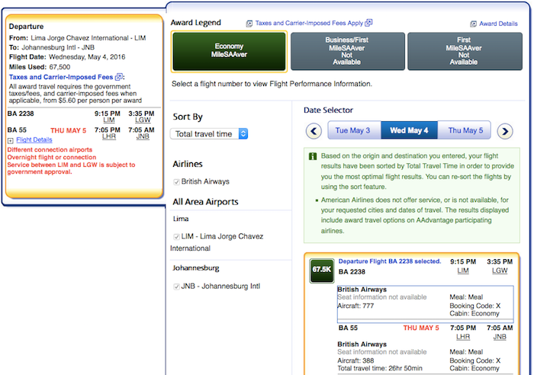Open the Flight Details link
The image size is (534, 375).
coord(34,139)
